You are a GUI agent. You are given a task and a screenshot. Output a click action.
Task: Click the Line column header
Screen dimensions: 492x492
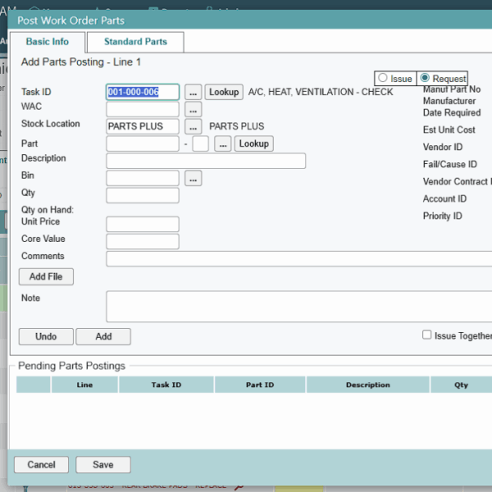(84, 385)
